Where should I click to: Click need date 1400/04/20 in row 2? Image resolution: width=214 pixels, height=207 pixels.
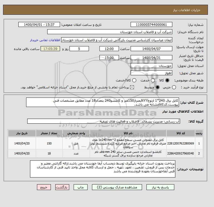[x=22, y=153]
